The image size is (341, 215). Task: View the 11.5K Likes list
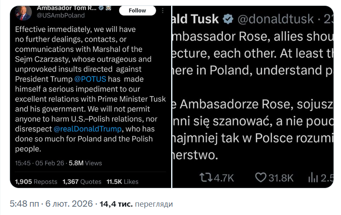tap(122, 182)
